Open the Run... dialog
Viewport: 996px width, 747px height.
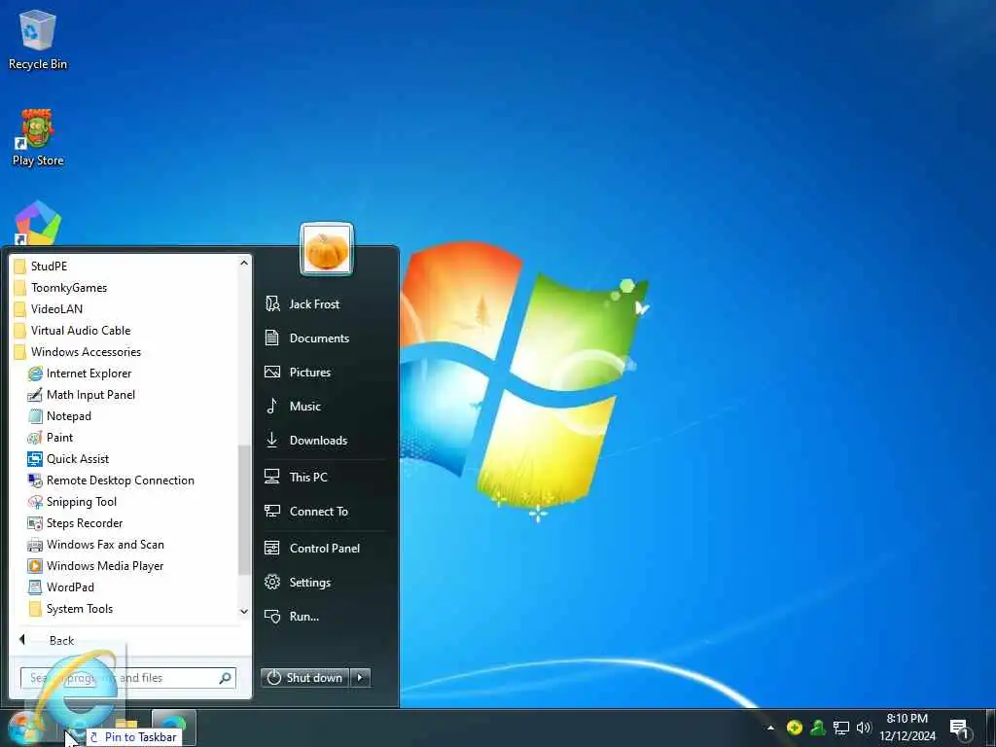tap(292, 616)
